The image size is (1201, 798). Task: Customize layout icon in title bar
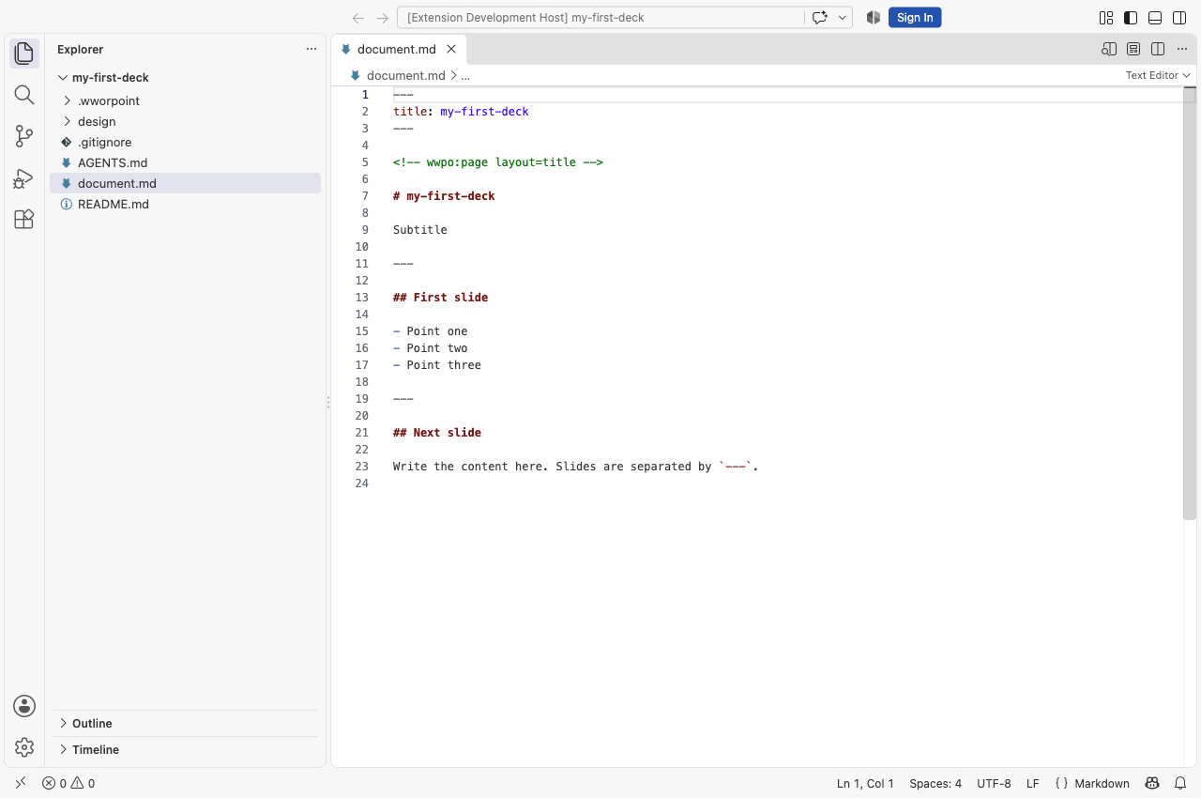click(x=1106, y=18)
